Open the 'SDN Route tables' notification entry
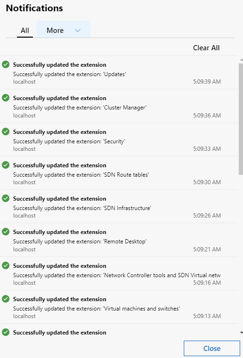The image size is (243, 358). [119, 173]
